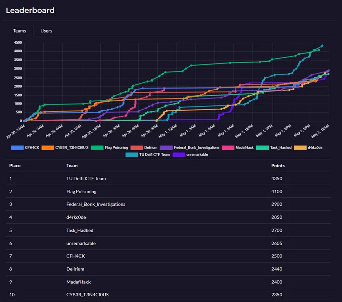Toggle TU Delft CTF Team legend swatch
Screen dimensions: 342x302
pos(132,155)
